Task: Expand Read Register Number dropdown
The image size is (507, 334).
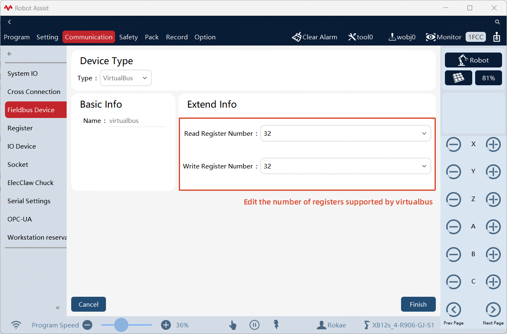Action: 346,133
